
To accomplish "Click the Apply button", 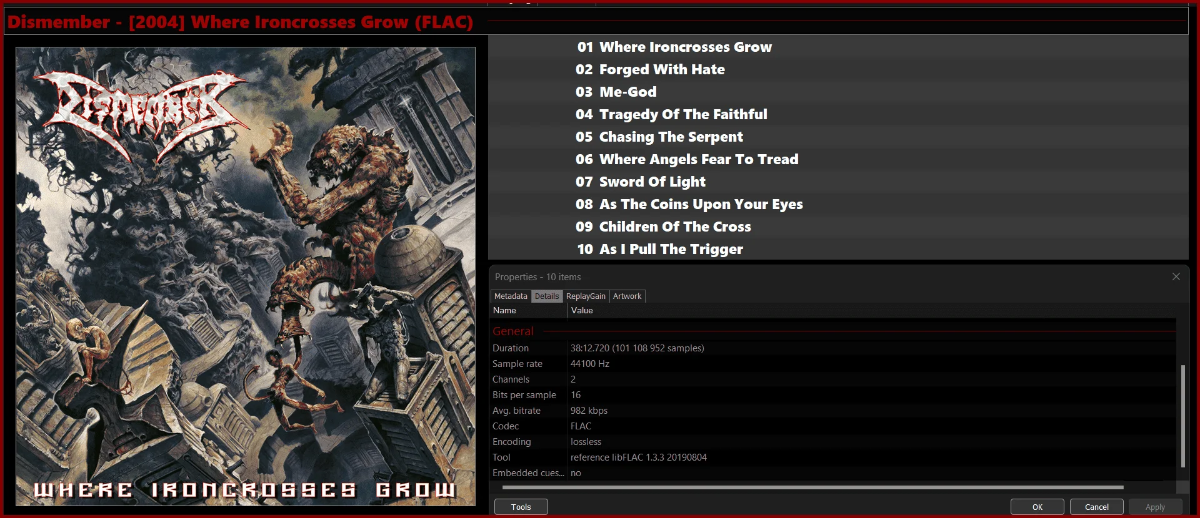I will tap(1155, 507).
